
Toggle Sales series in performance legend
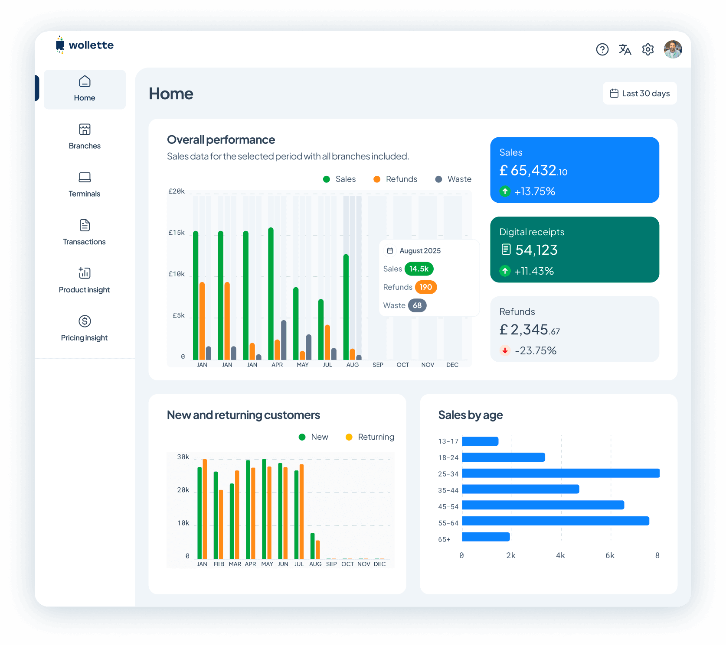click(339, 179)
